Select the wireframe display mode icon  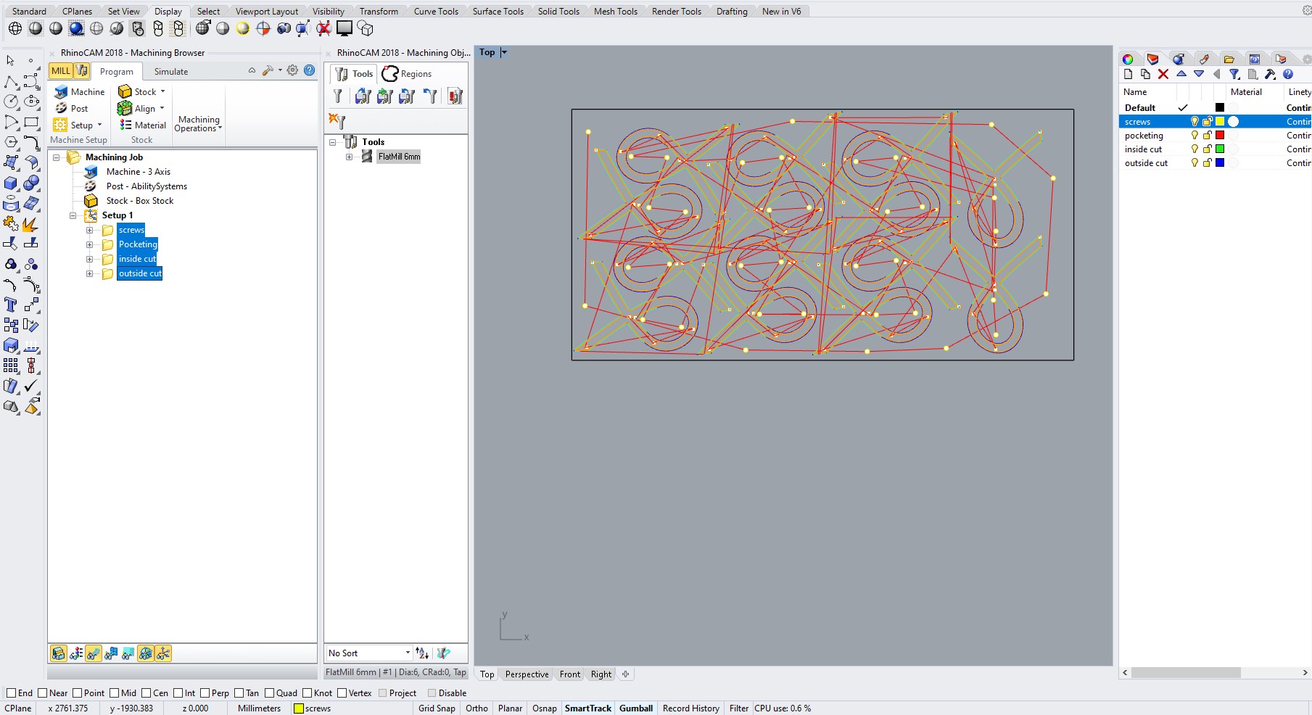tap(15, 28)
